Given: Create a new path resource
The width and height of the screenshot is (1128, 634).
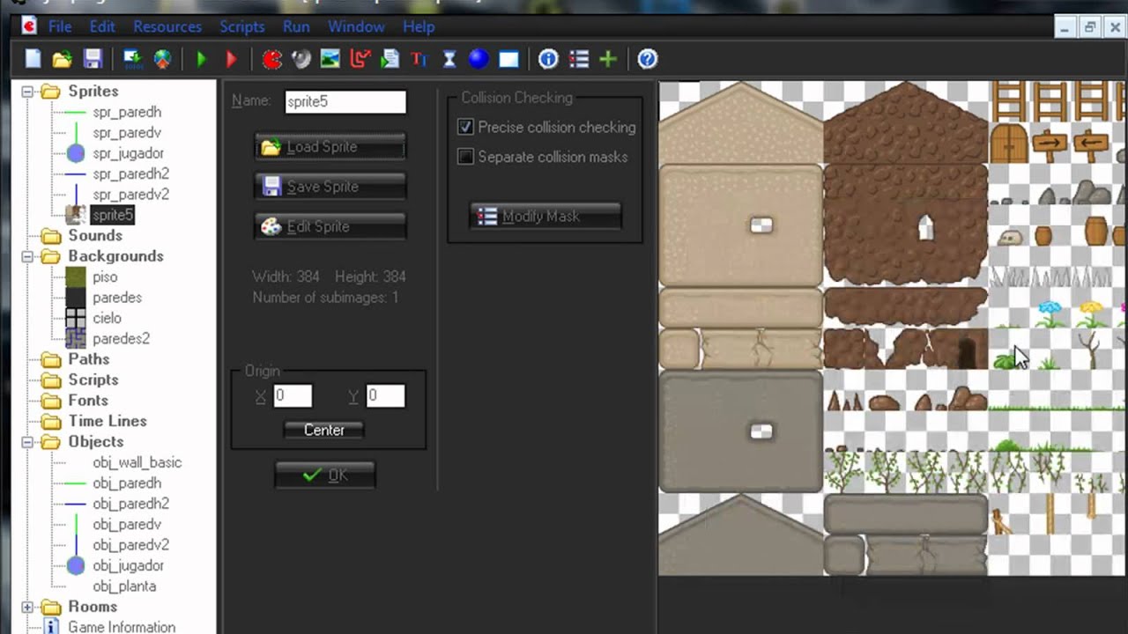Looking at the screenshot, I should pos(360,59).
